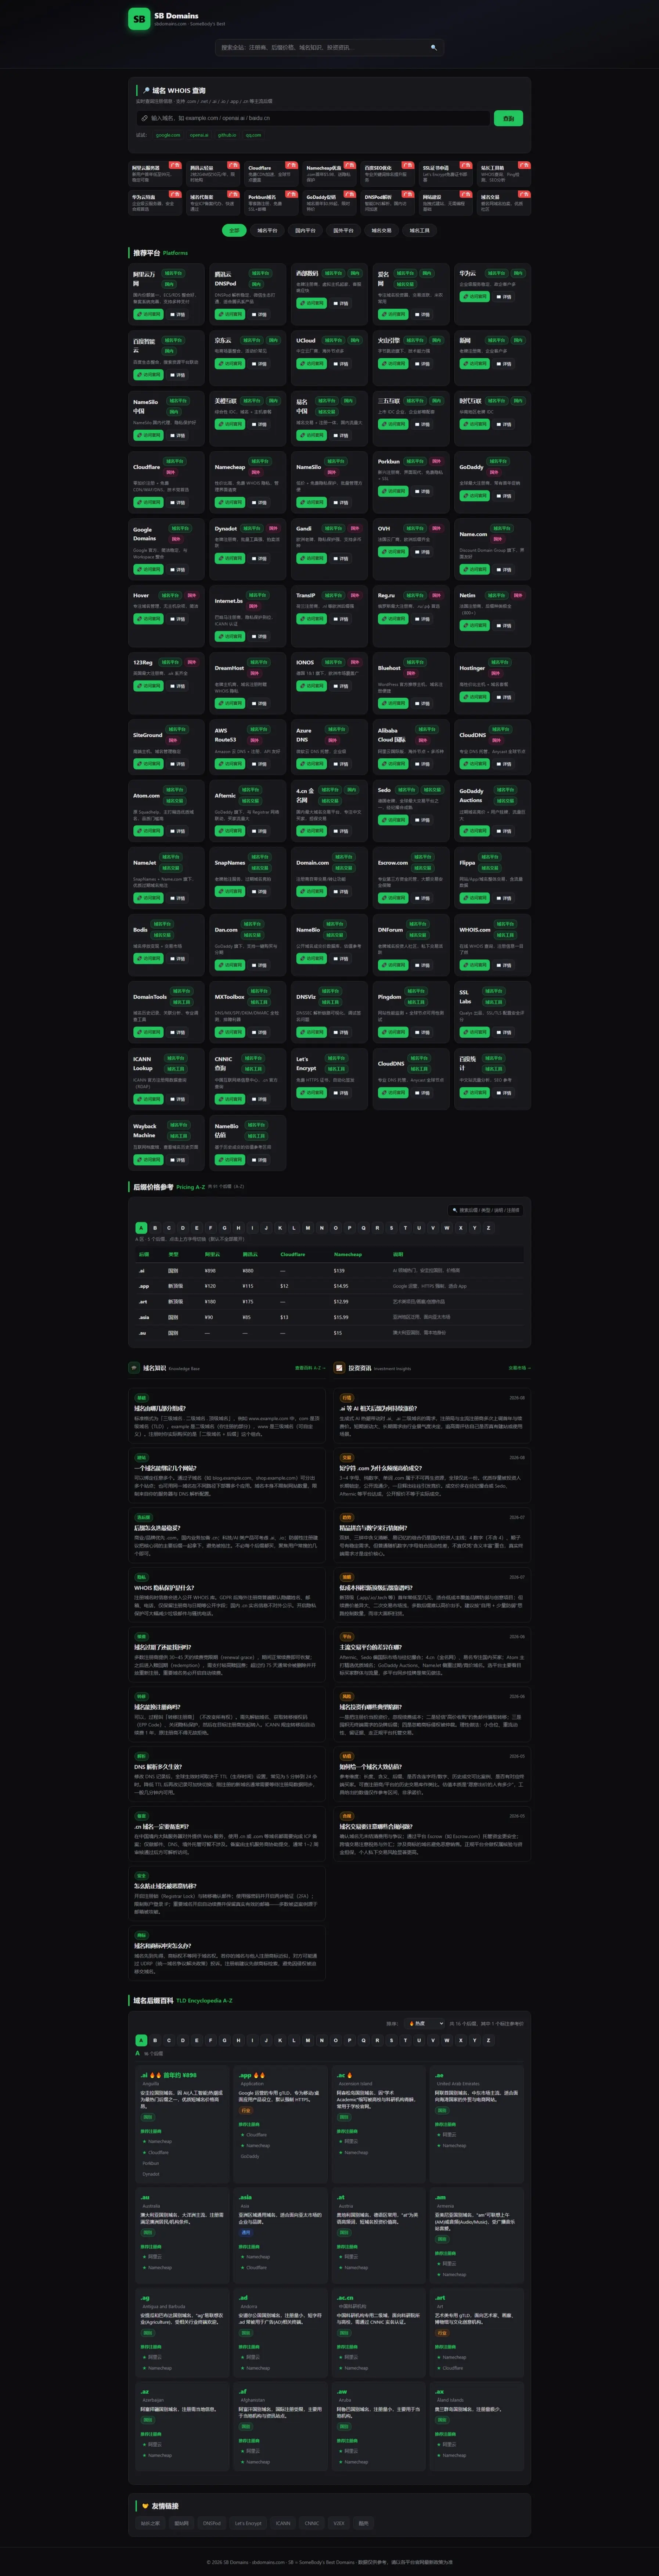Viewport: 659px width, 2576px height.
Task: Open the Porkbun域名 ad card
Action: (x=272, y=203)
